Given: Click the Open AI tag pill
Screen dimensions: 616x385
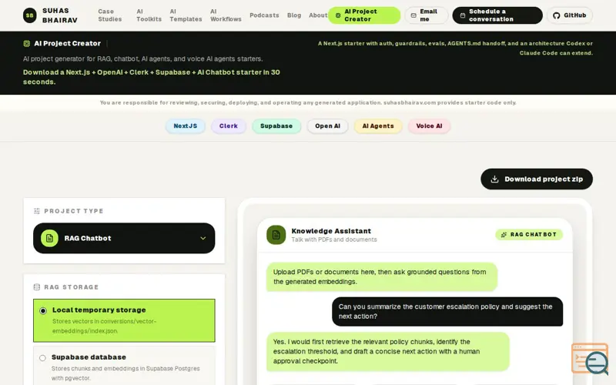Looking at the screenshot, I should [328, 126].
